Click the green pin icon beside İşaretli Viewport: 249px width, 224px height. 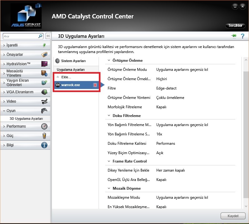pyautogui.click(x=44, y=45)
